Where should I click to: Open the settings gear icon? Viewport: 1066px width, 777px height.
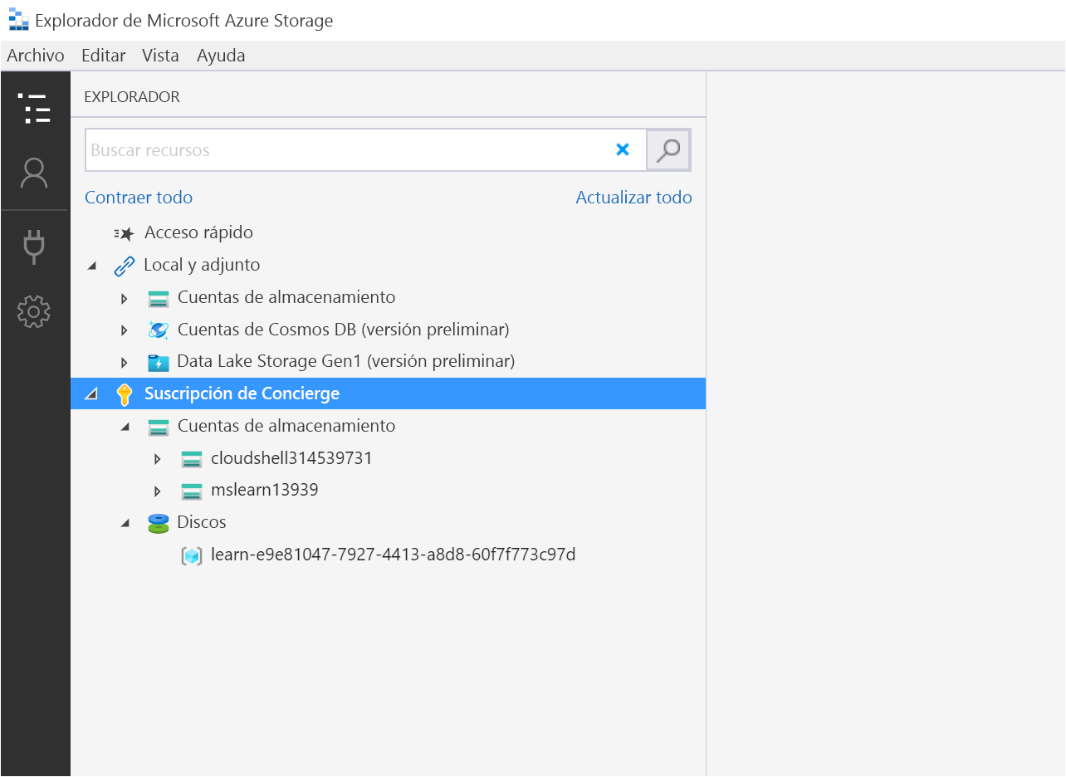[34, 312]
